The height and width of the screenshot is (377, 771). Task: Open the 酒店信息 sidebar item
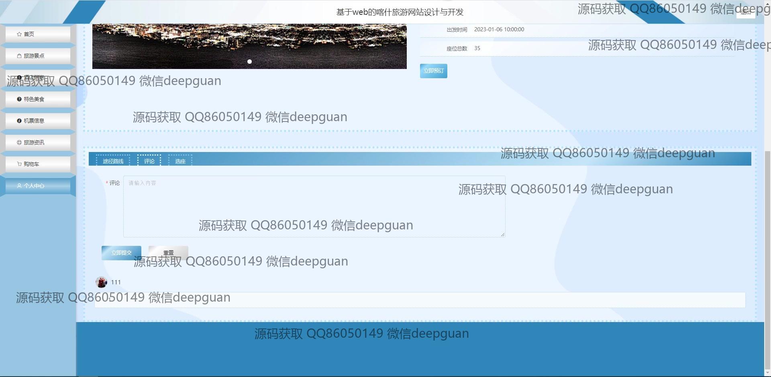pos(38,77)
